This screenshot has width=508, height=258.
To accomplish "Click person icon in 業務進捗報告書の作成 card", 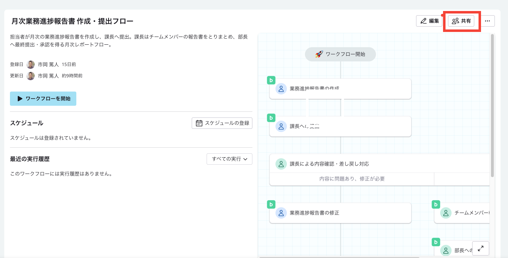I will pos(281,89).
